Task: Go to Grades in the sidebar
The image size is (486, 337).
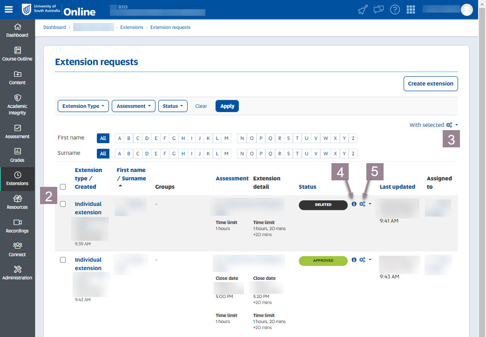Action: [x=17, y=155]
